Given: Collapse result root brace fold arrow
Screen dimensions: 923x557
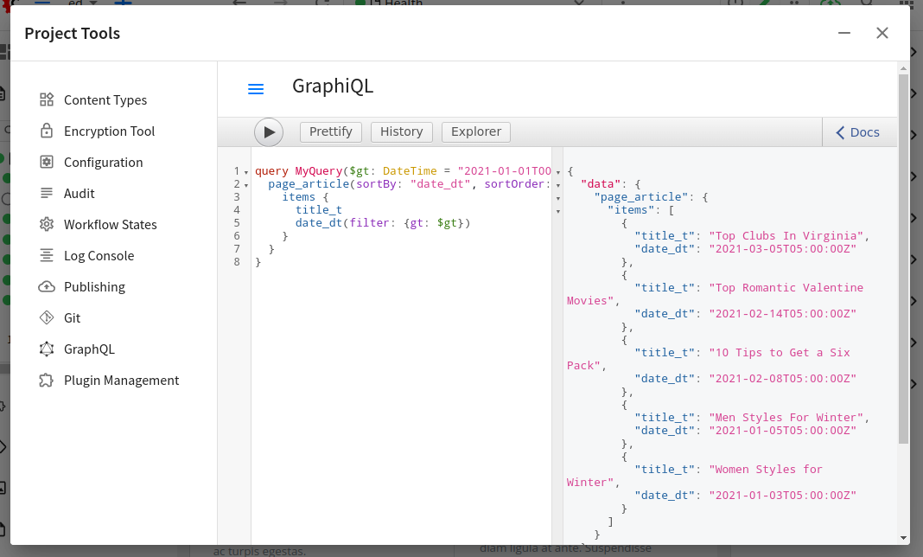Looking at the screenshot, I should pos(558,172).
